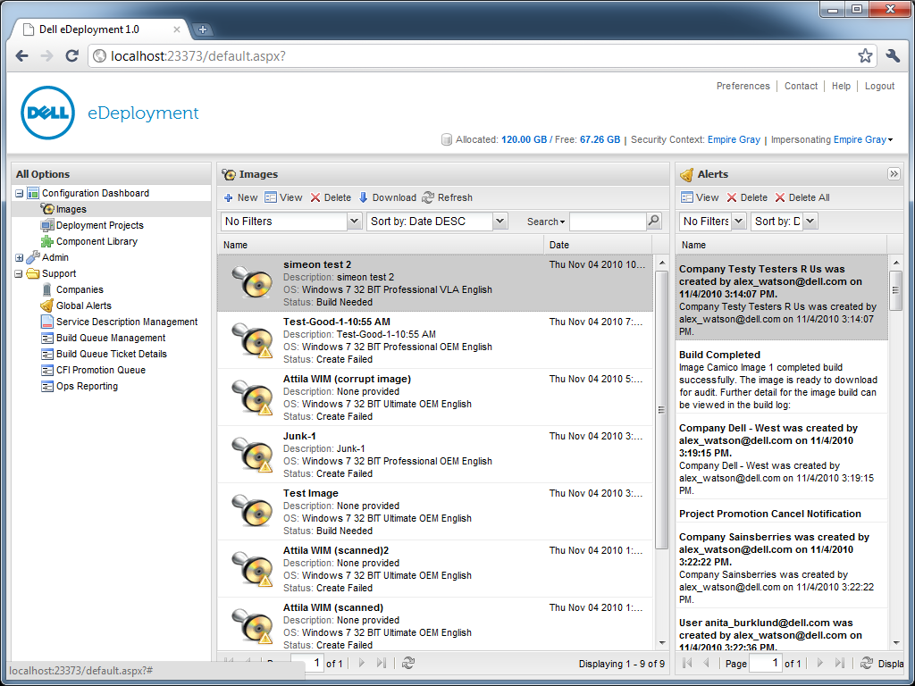Click View in the Alerts toolbar

tap(701, 197)
